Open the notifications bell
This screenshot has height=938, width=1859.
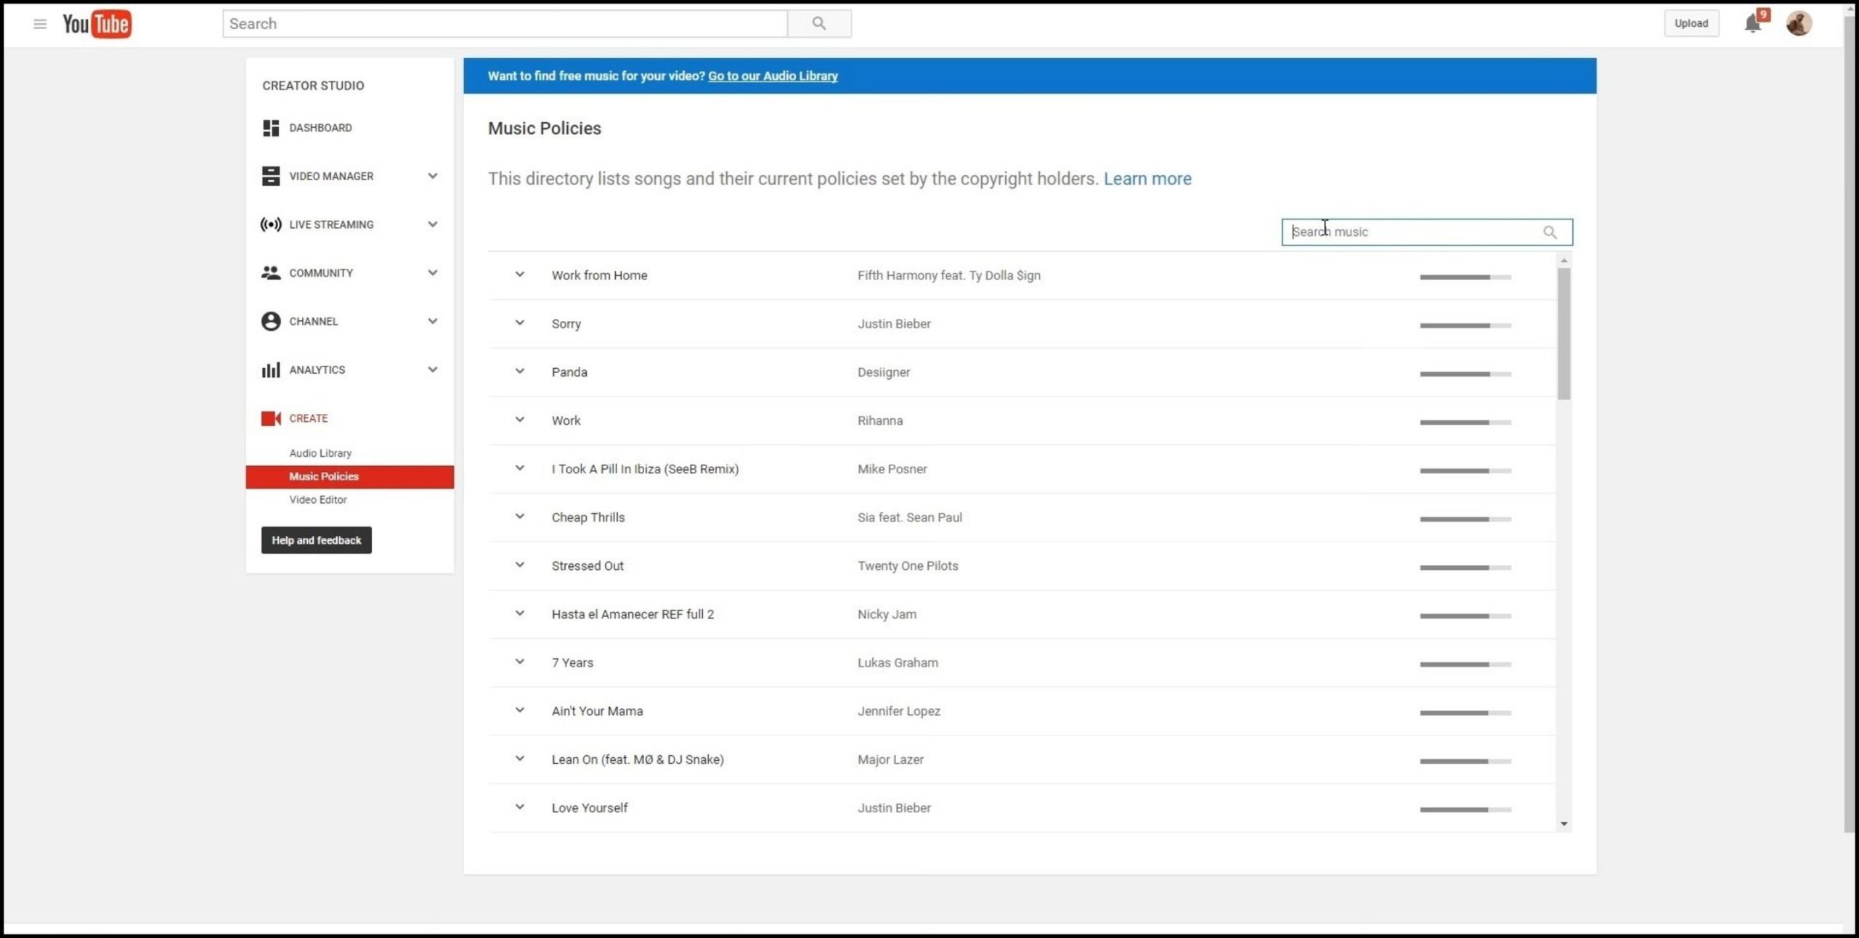[x=1752, y=23]
